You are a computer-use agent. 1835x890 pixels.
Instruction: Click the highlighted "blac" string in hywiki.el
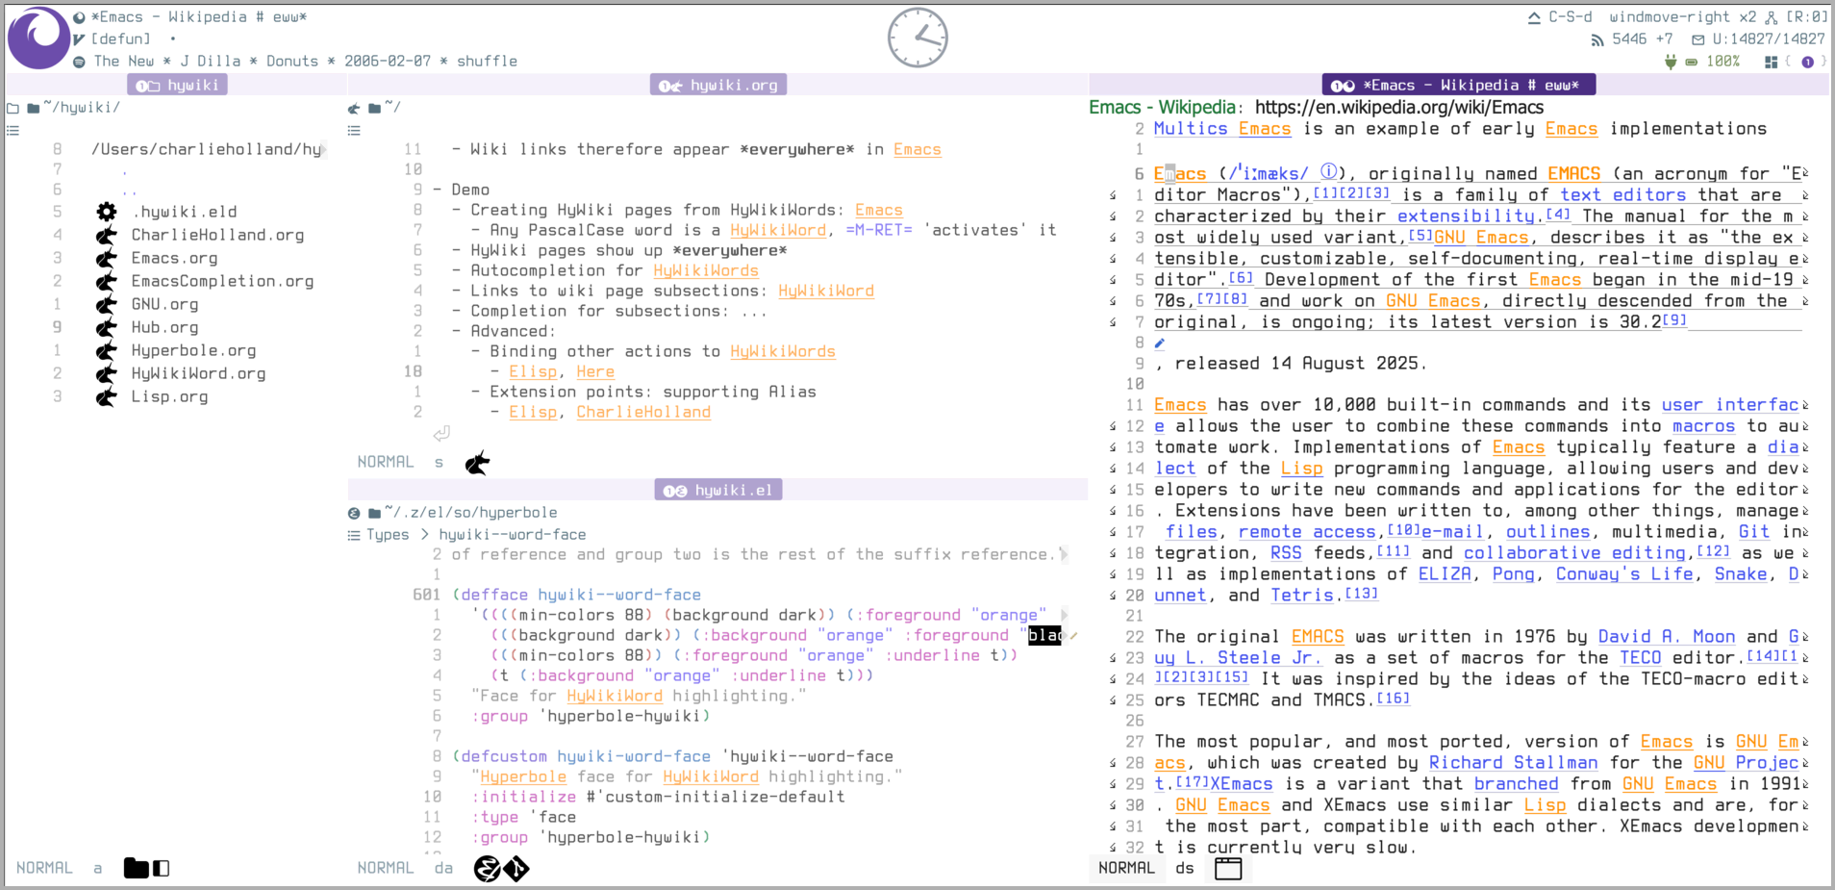[x=1044, y=635]
